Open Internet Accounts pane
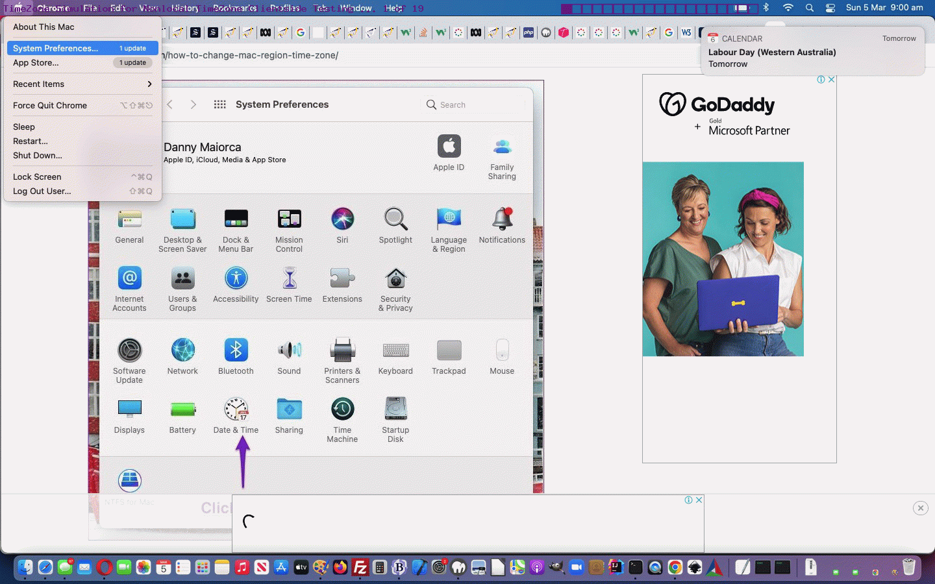 [129, 278]
